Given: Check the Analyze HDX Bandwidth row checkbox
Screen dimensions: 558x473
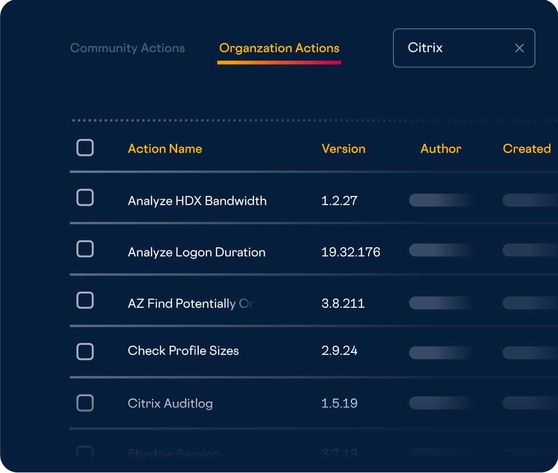Looking at the screenshot, I should 85,198.
